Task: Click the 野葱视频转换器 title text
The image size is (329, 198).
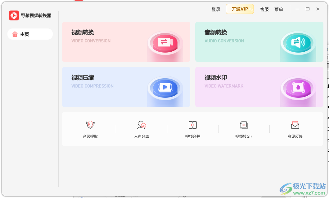Action: point(36,15)
